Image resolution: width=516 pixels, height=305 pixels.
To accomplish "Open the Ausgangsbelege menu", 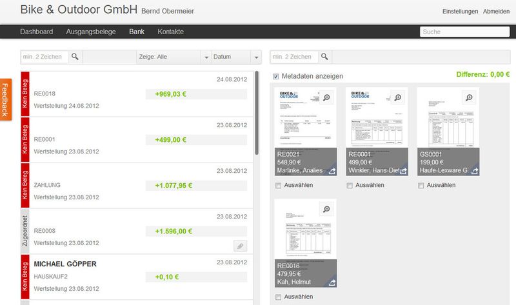I will 91,32.
